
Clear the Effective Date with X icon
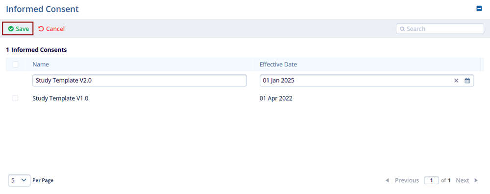tap(456, 81)
